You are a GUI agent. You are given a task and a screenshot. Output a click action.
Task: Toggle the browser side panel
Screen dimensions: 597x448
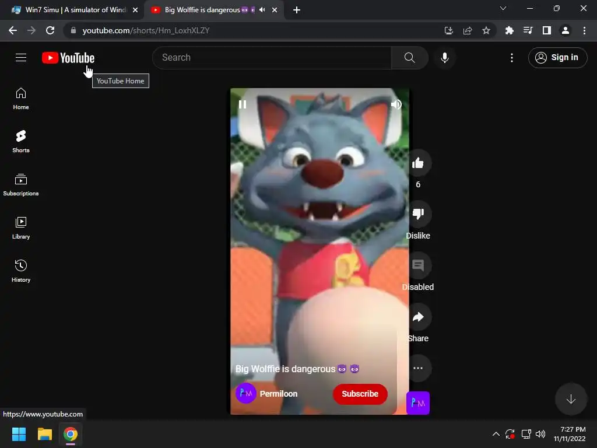coord(547,30)
